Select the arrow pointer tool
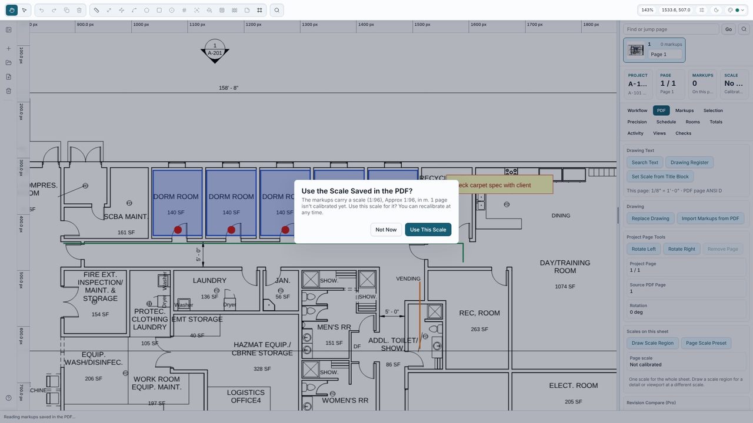753x423 pixels. (24, 10)
